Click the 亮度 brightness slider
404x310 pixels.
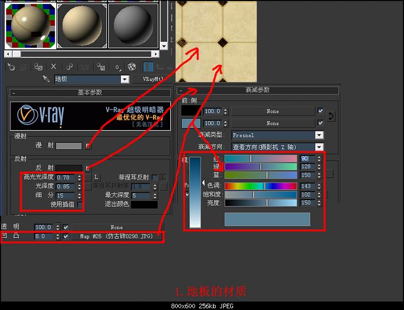coord(261,203)
